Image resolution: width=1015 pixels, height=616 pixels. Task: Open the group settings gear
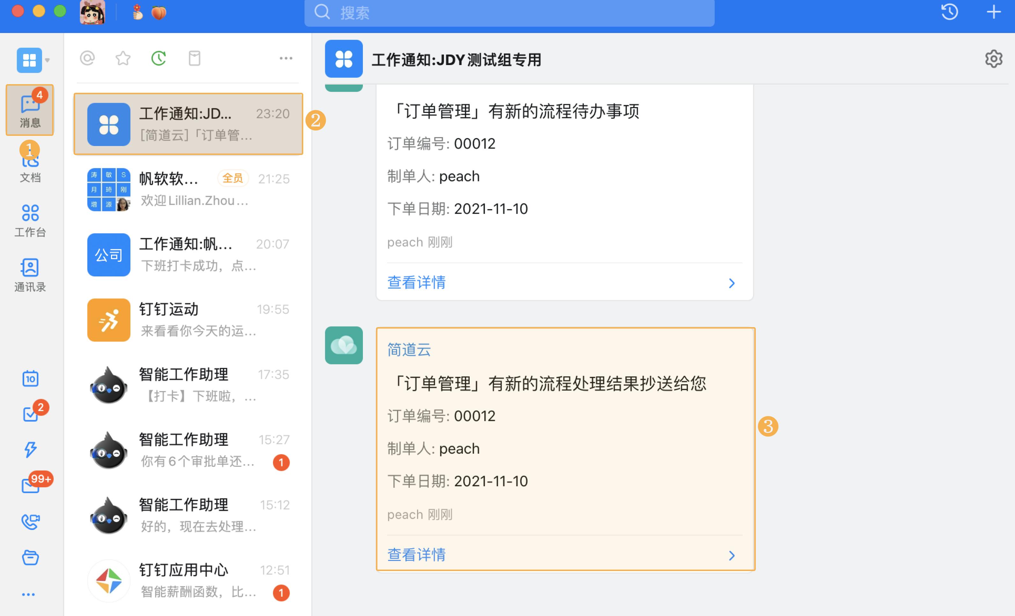(x=994, y=59)
